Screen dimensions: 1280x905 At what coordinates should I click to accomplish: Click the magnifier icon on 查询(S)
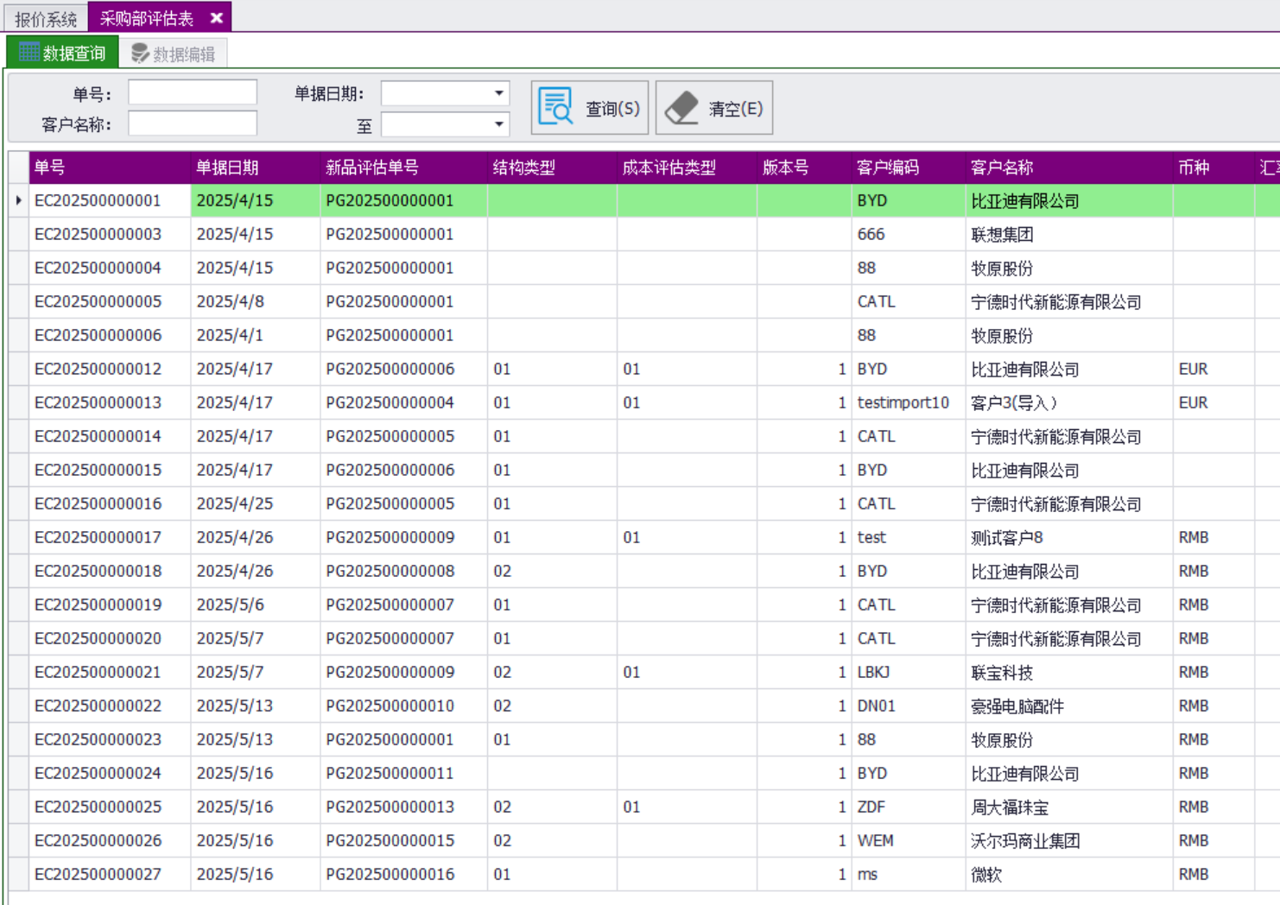555,107
